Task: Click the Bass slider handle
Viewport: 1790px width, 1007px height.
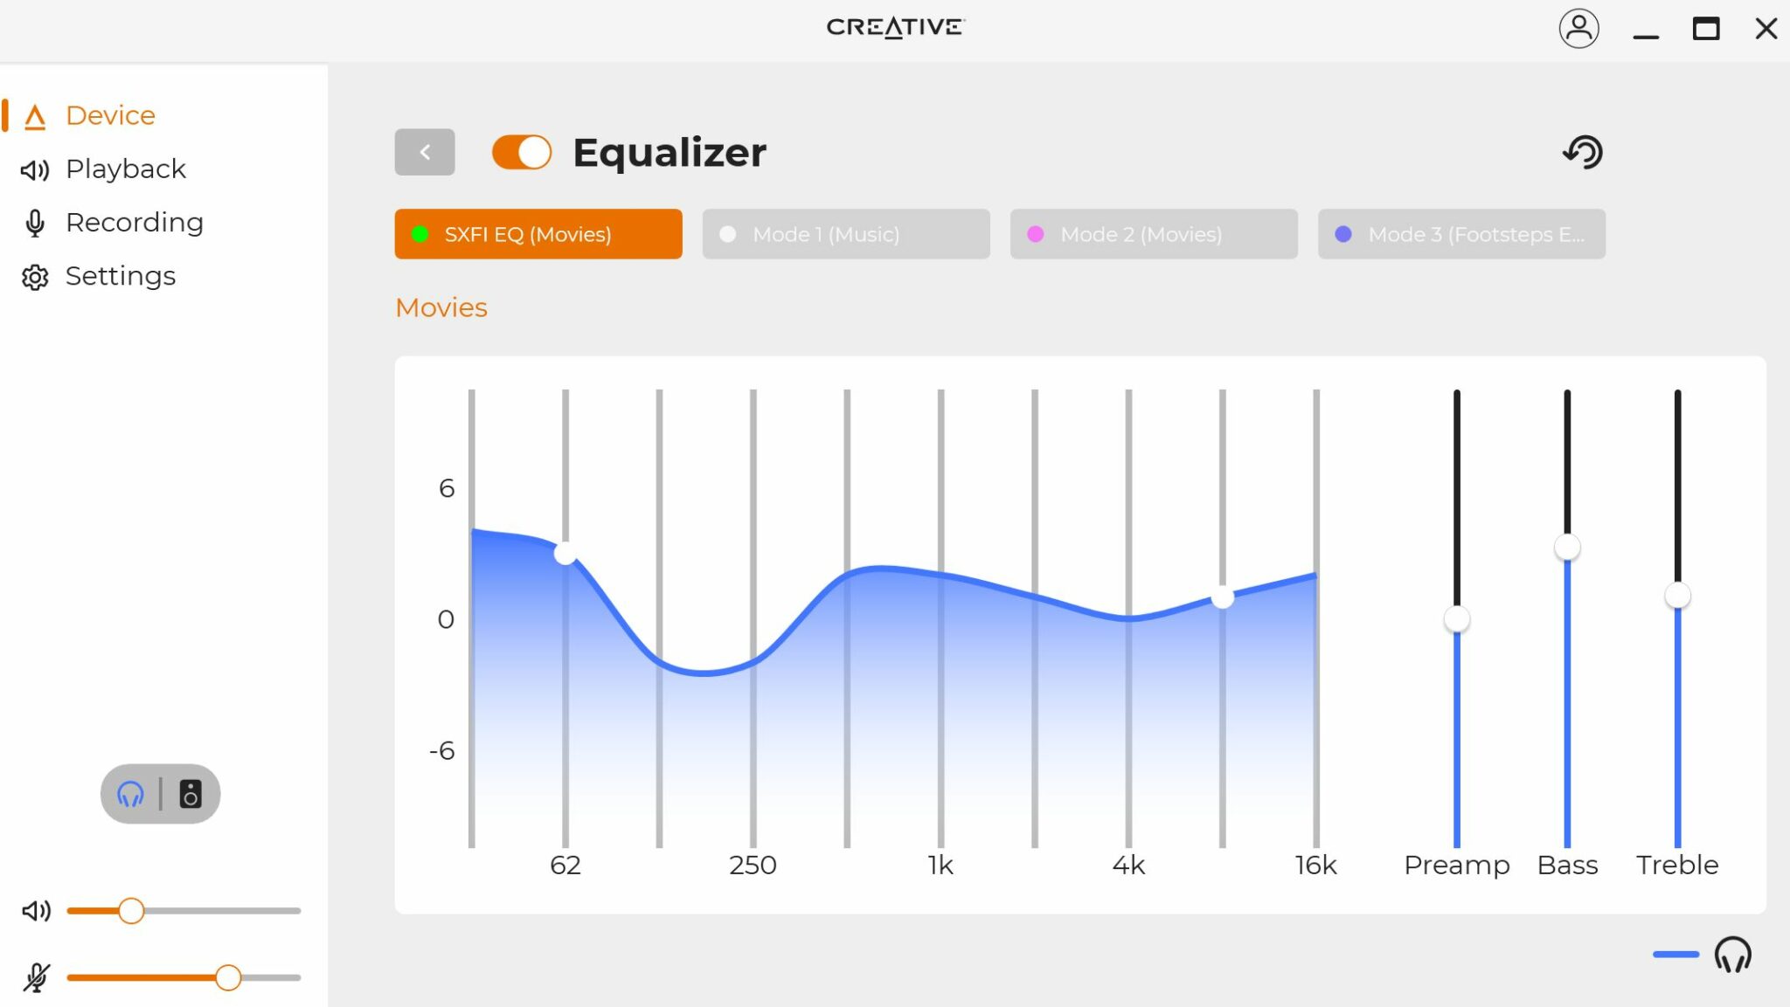Action: coord(1567,548)
